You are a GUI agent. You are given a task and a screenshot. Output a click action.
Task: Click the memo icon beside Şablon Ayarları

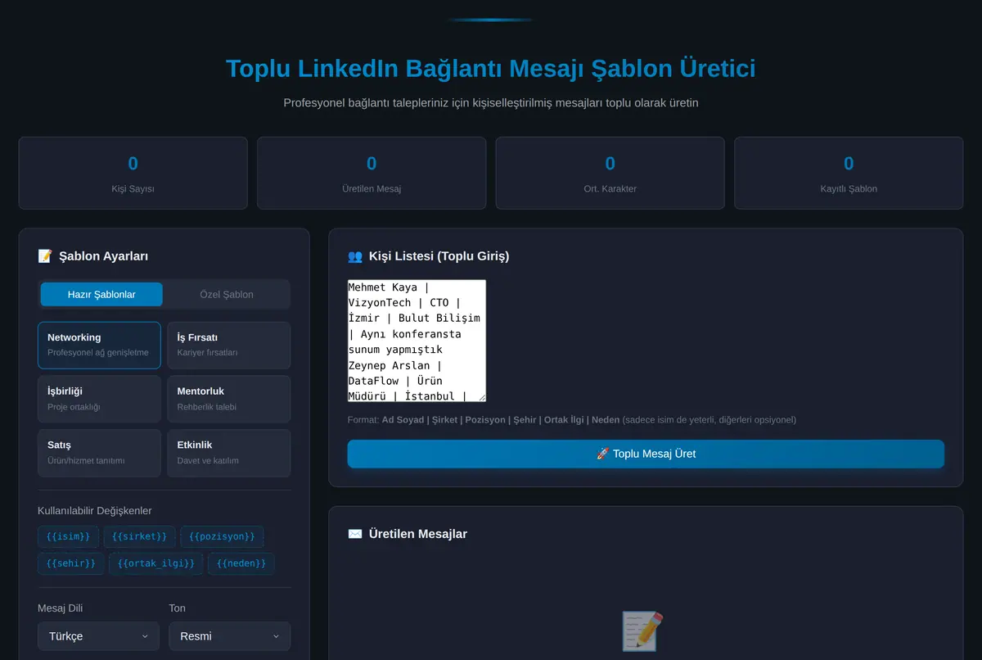(x=45, y=256)
